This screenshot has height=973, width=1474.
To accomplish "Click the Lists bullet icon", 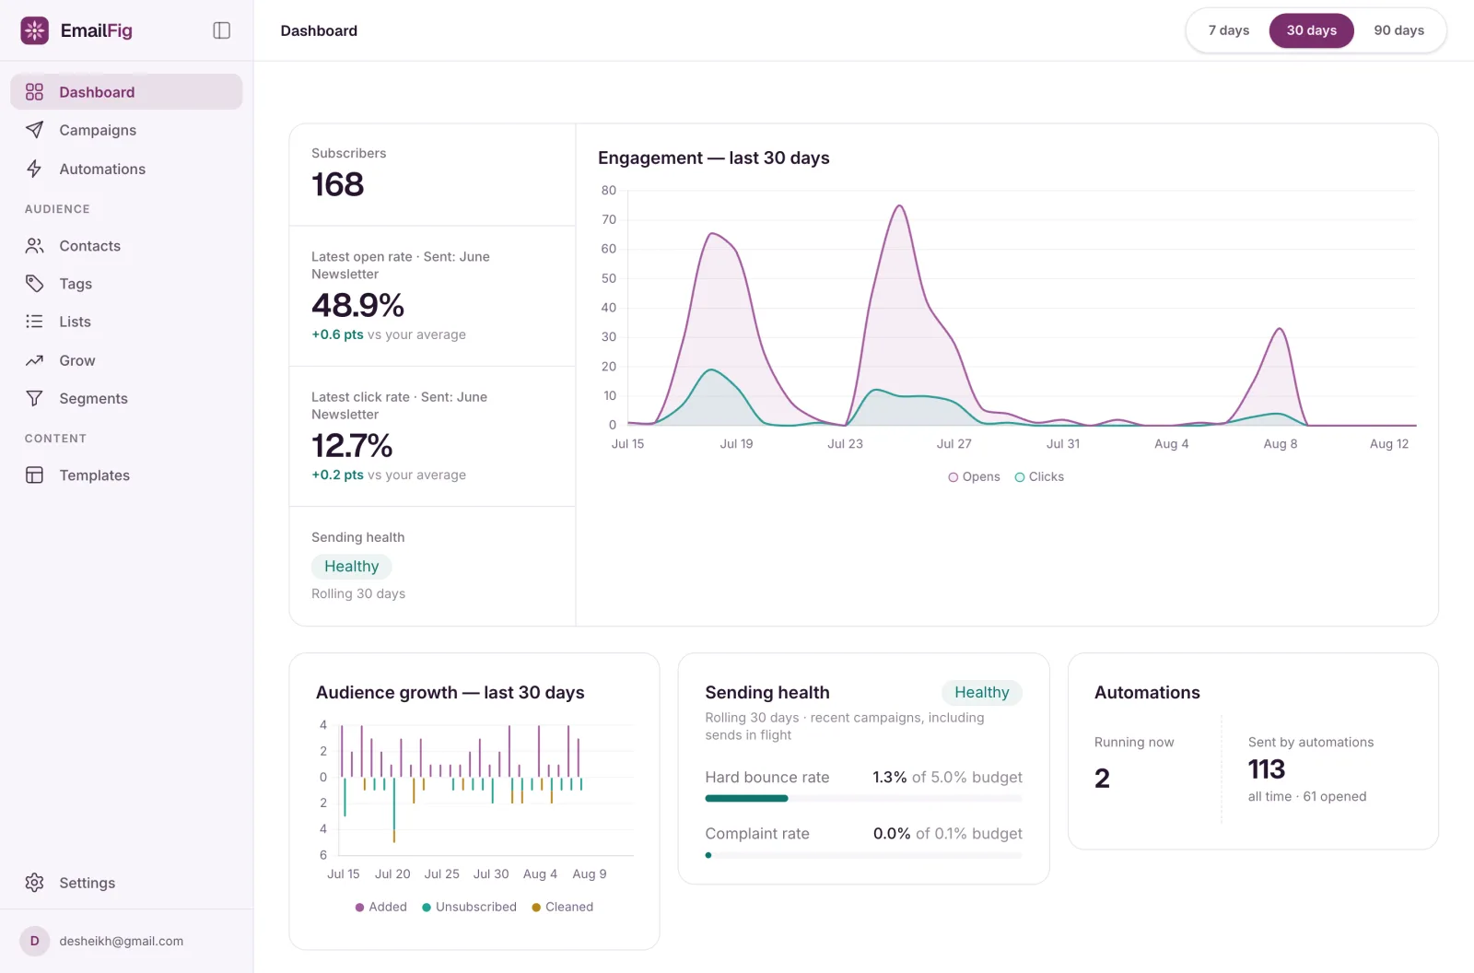I will pyautogui.click(x=34, y=322).
